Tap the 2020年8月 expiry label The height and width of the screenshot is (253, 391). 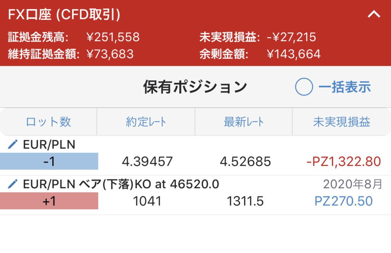[352, 184]
